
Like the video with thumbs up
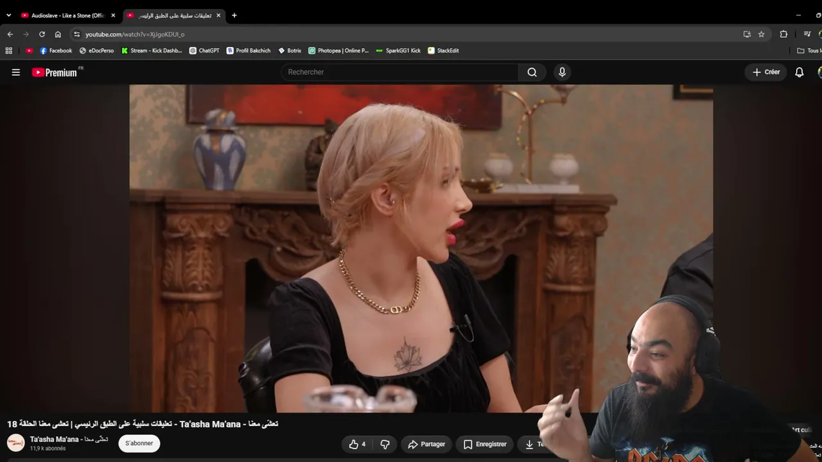[x=357, y=444]
